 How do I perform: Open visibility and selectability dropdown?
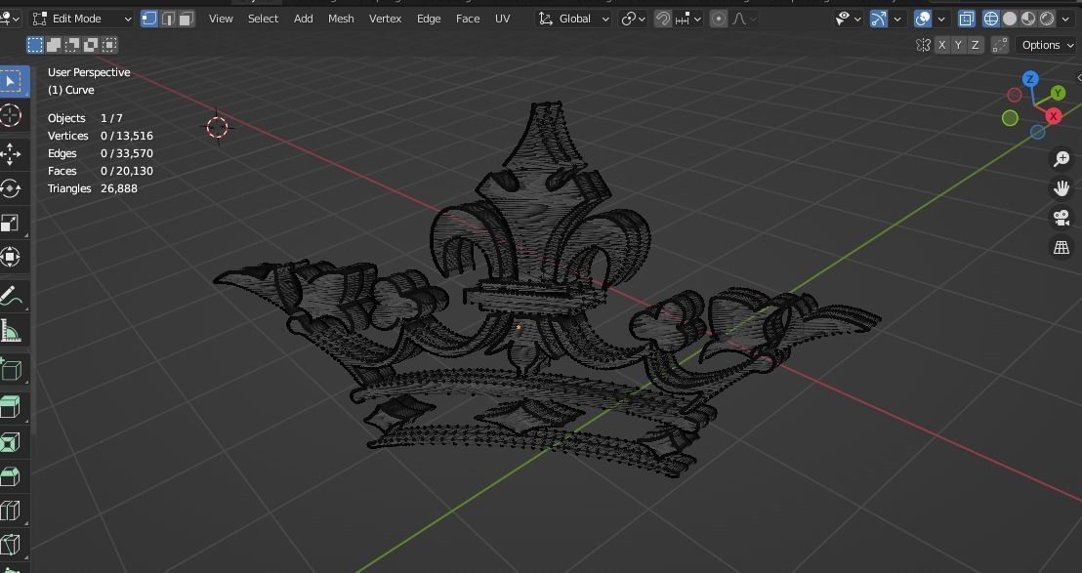click(x=849, y=19)
